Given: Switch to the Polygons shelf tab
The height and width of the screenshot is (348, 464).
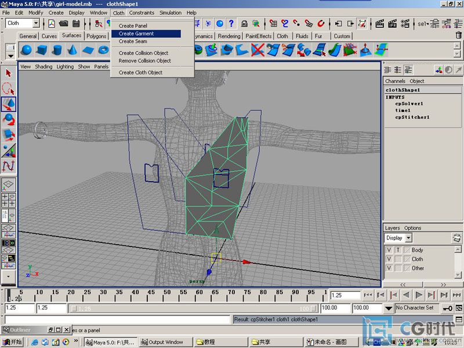Looking at the screenshot, I should coord(96,36).
